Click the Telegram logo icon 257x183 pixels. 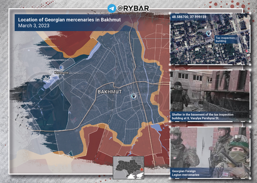click(x=112, y=8)
